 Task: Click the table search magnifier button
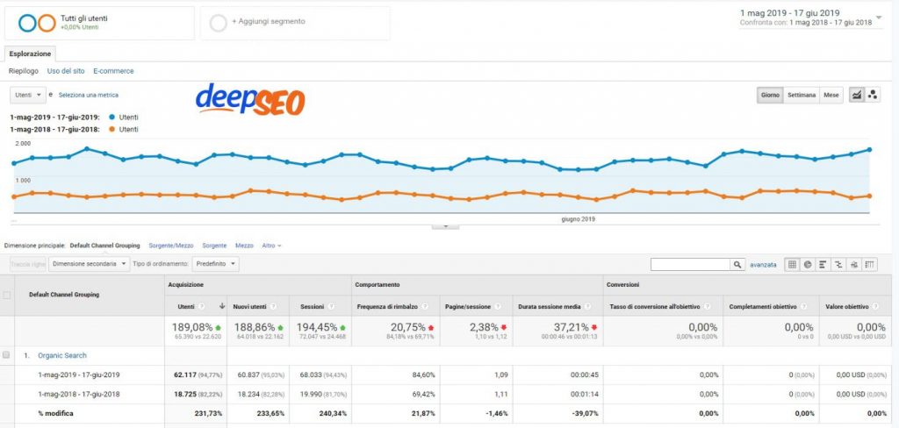(x=737, y=264)
